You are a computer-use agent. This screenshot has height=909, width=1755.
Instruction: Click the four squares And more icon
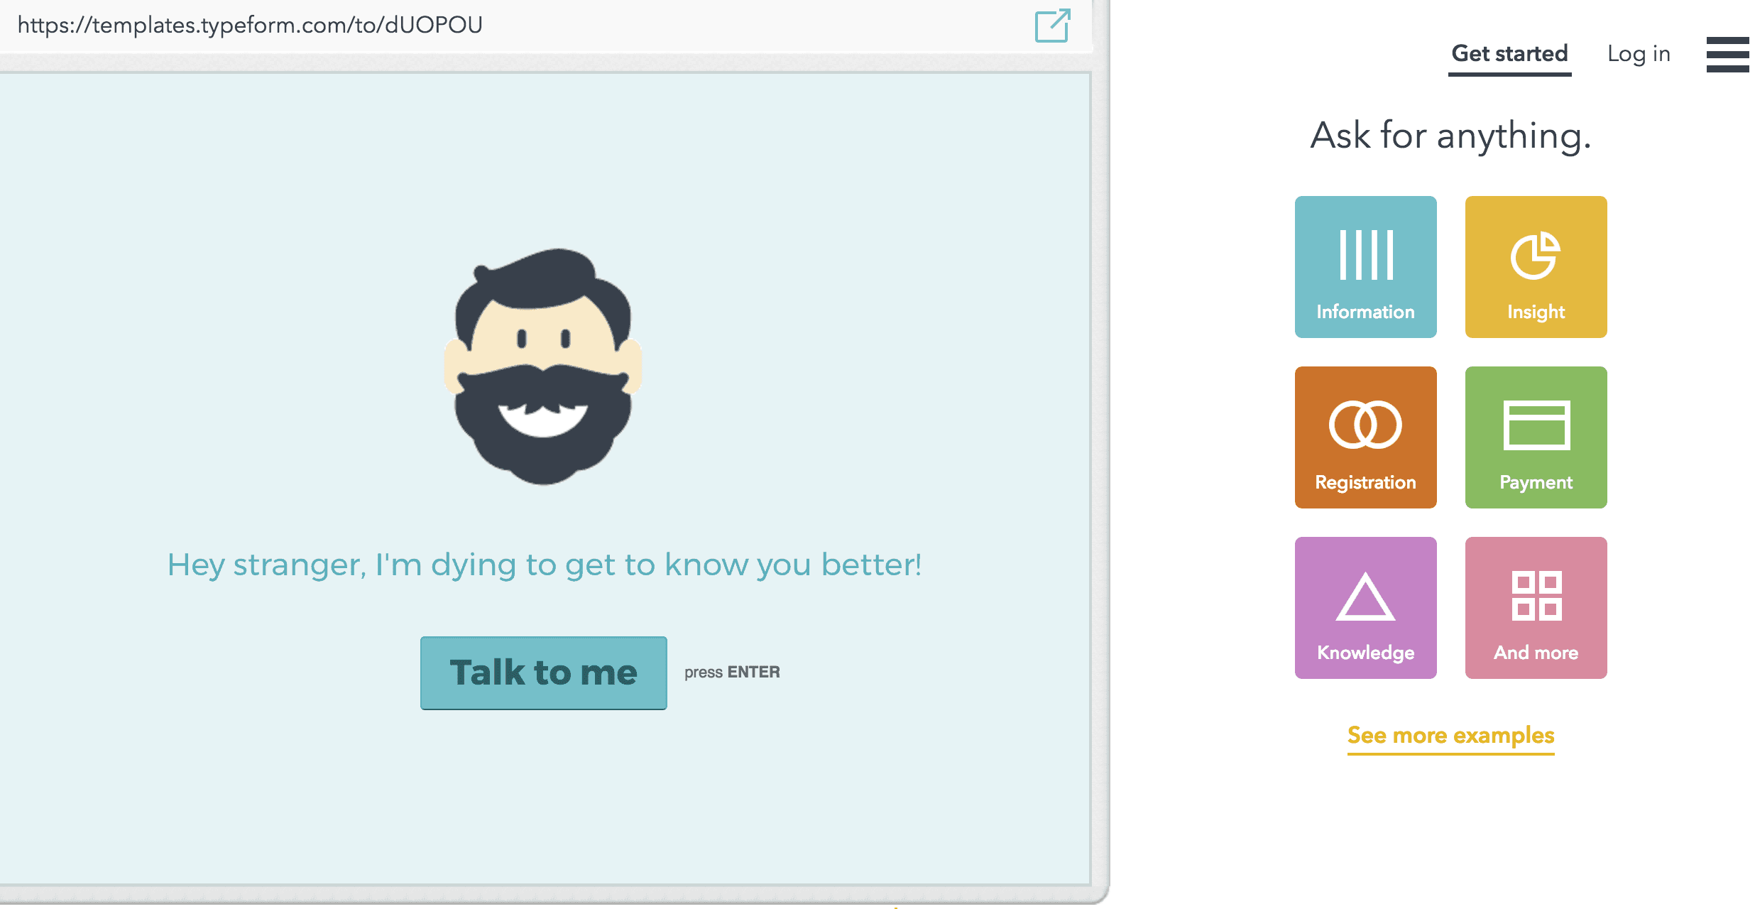(1536, 596)
